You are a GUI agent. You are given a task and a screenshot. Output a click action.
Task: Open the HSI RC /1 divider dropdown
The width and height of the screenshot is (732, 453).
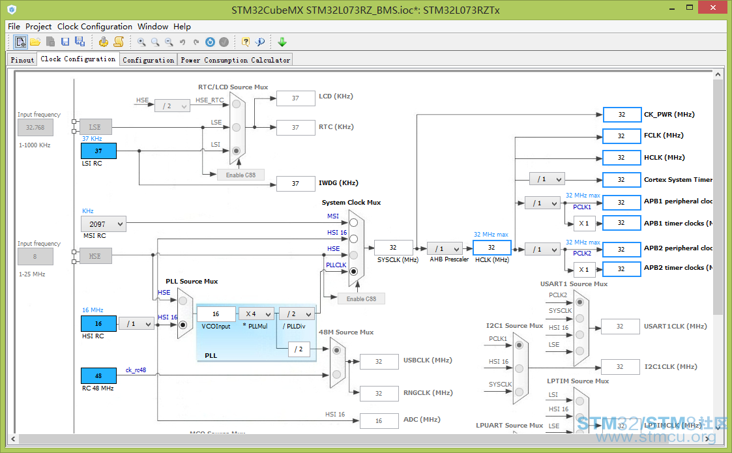pyautogui.click(x=136, y=324)
